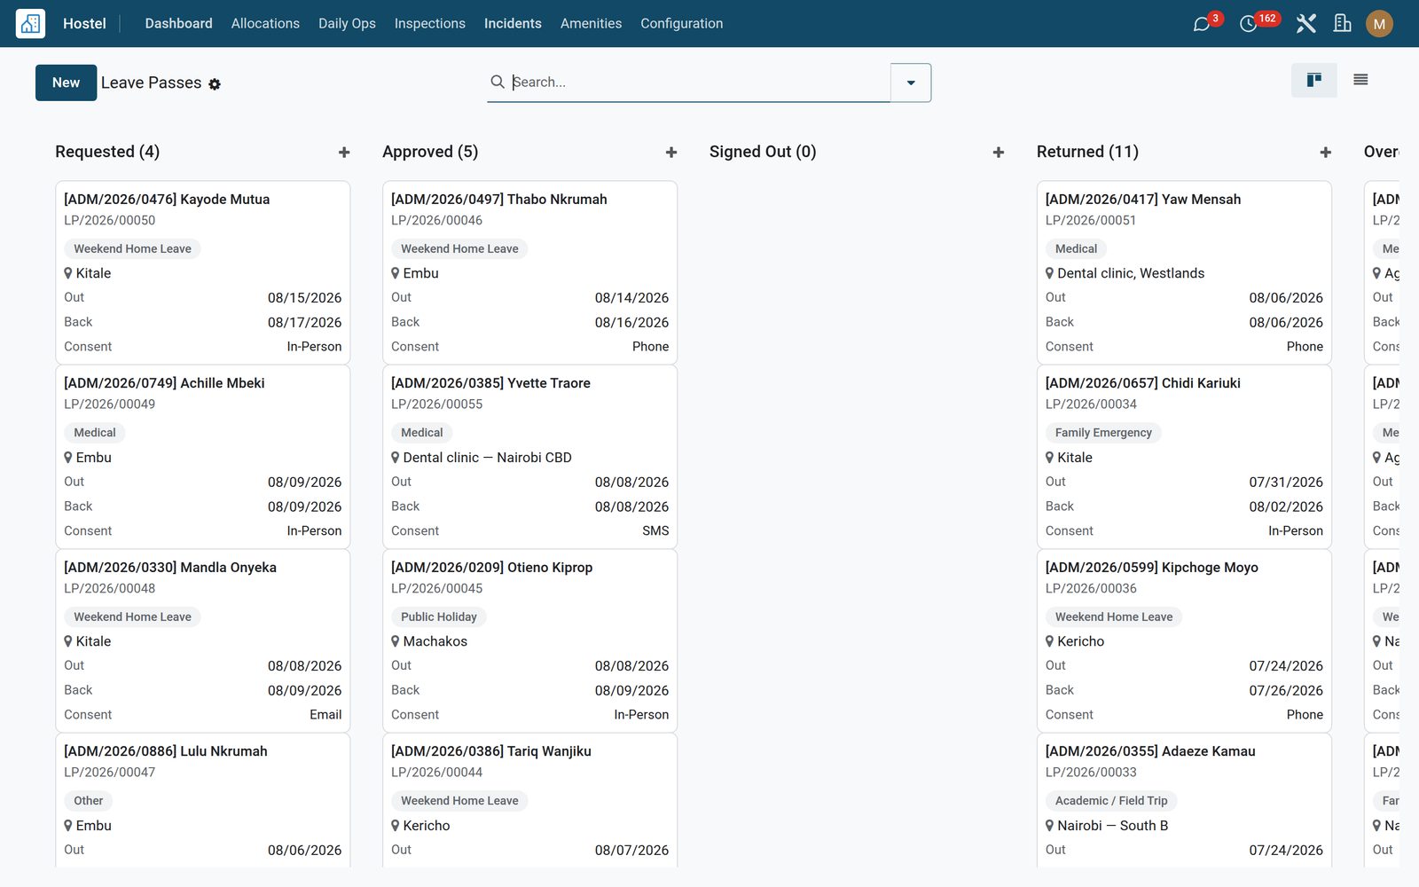Open Achille Mbeki leave pass card
The image size is (1419, 887).
[203, 457]
